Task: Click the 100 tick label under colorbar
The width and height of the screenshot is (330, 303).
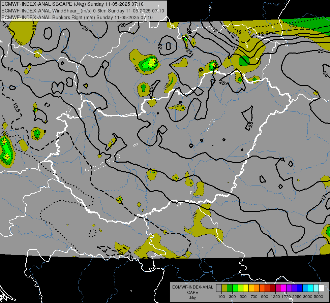Action: tap(221, 297)
